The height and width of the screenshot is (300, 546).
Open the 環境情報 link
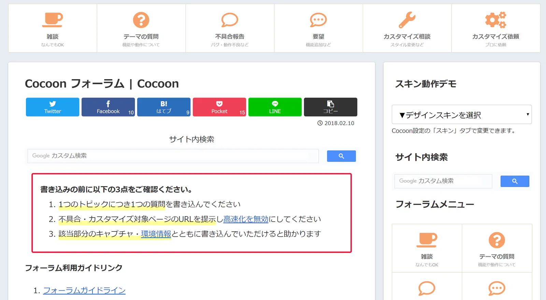click(x=156, y=234)
